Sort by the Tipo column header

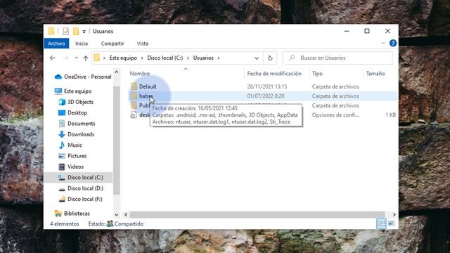[317, 74]
